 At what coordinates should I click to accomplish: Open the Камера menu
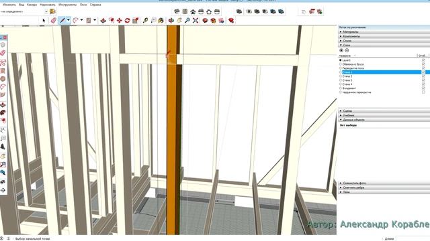(x=32, y=5)
